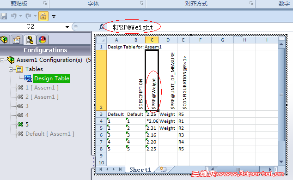Open the Customize Quick Access Toolbar dropdown
Screen dimensions: 293x180
coord(54,17)
